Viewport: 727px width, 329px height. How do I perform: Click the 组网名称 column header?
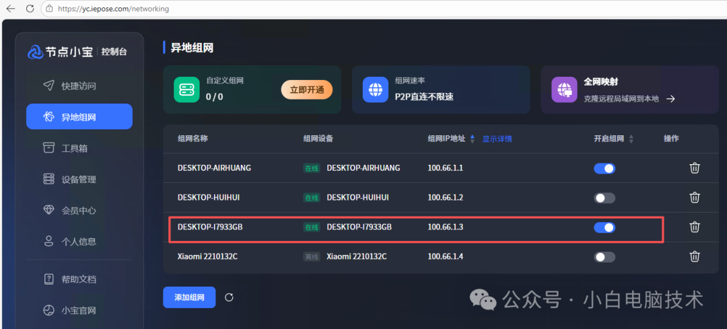point(193,139)
